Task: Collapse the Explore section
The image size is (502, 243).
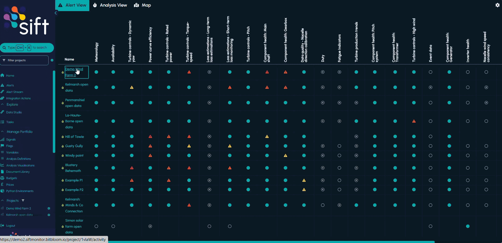Action: 2,105
